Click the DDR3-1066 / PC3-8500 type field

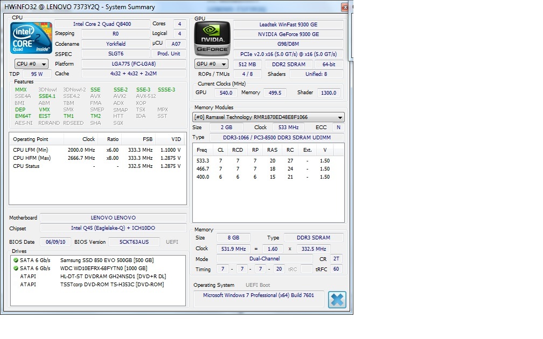(277, 137)
